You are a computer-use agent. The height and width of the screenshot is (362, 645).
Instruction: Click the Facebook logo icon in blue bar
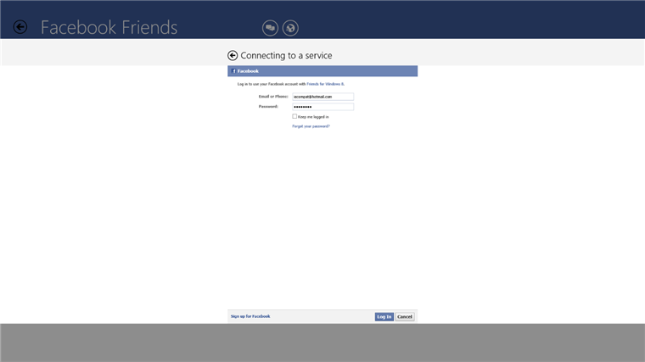(233, 71)
